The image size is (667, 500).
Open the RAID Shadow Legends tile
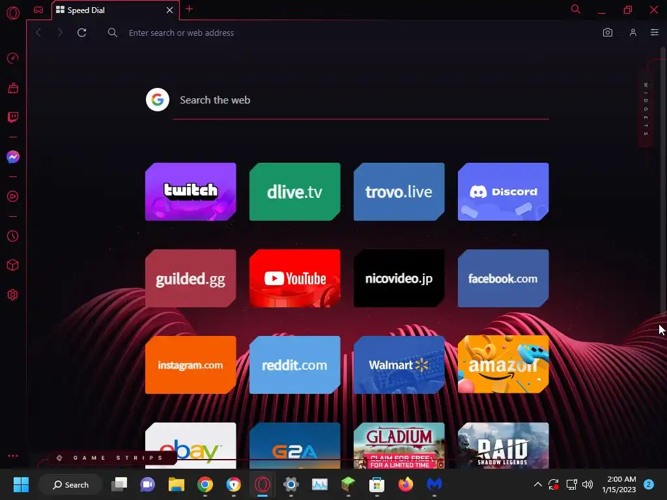point(504,445)
